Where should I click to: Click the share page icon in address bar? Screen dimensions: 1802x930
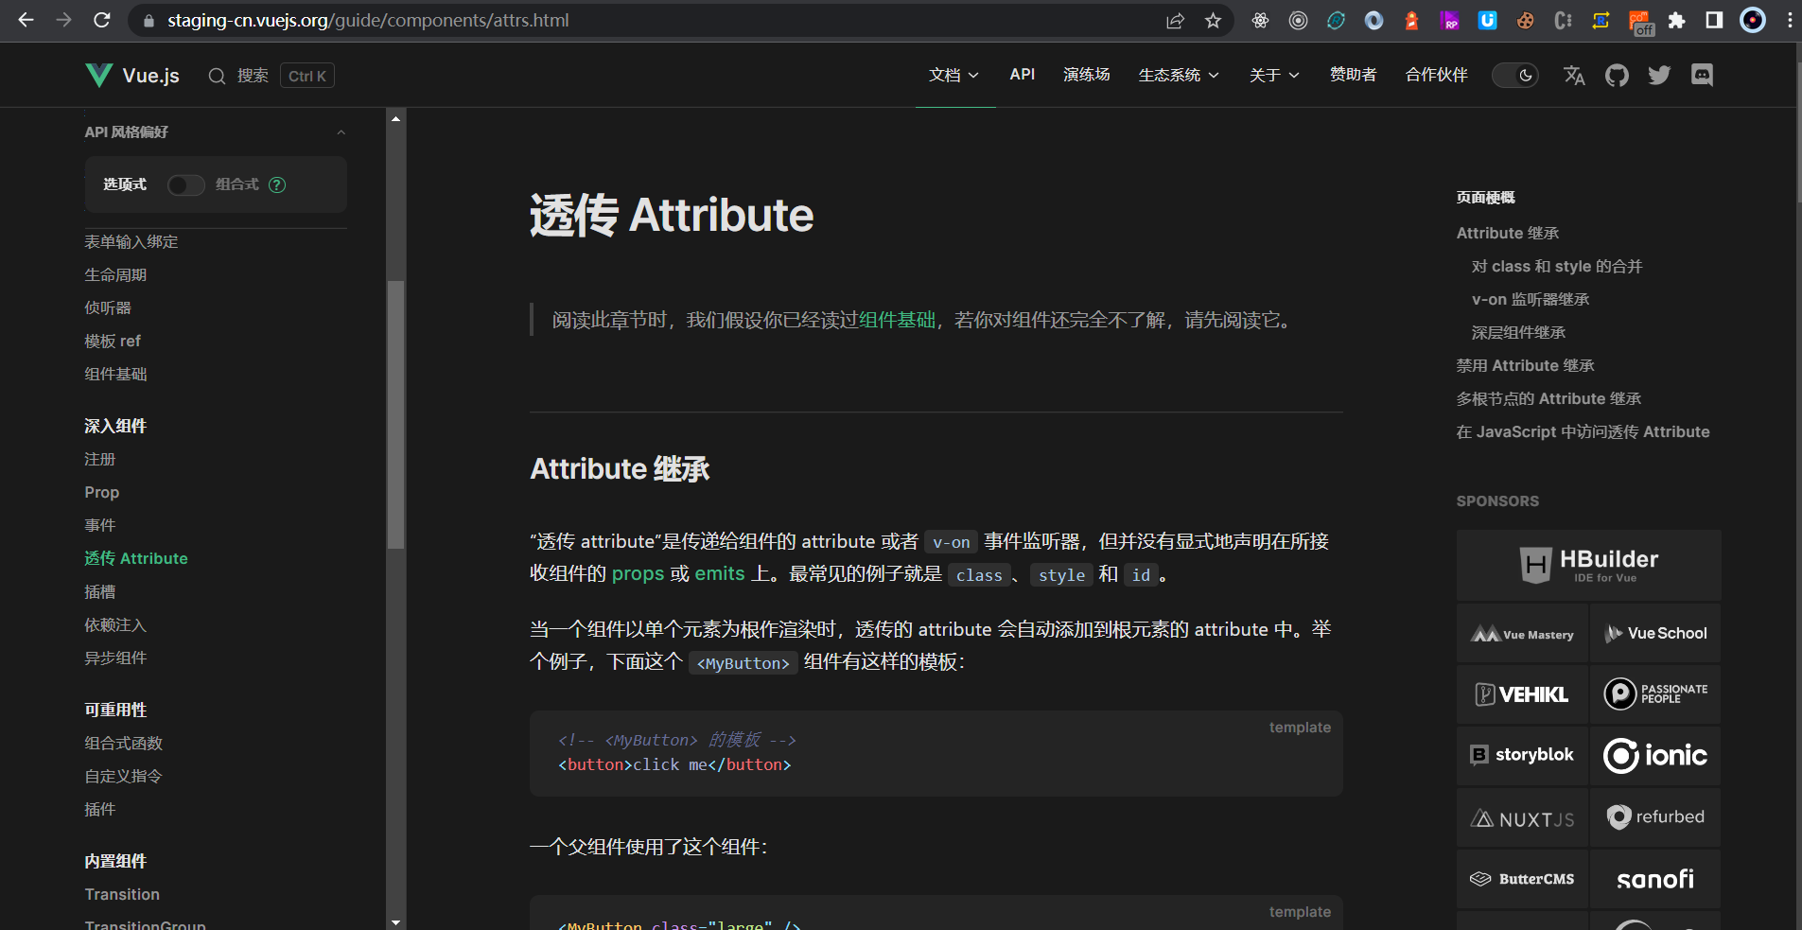click(1175, 21)
